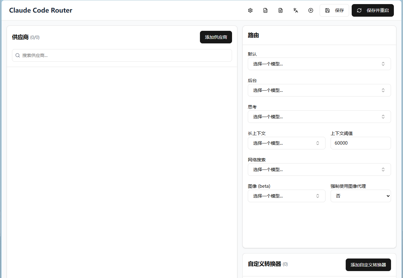This screenshot has height=278, width=403.
Task: Click the 上下文阈值 value field
Action: [x=360, y=143]
